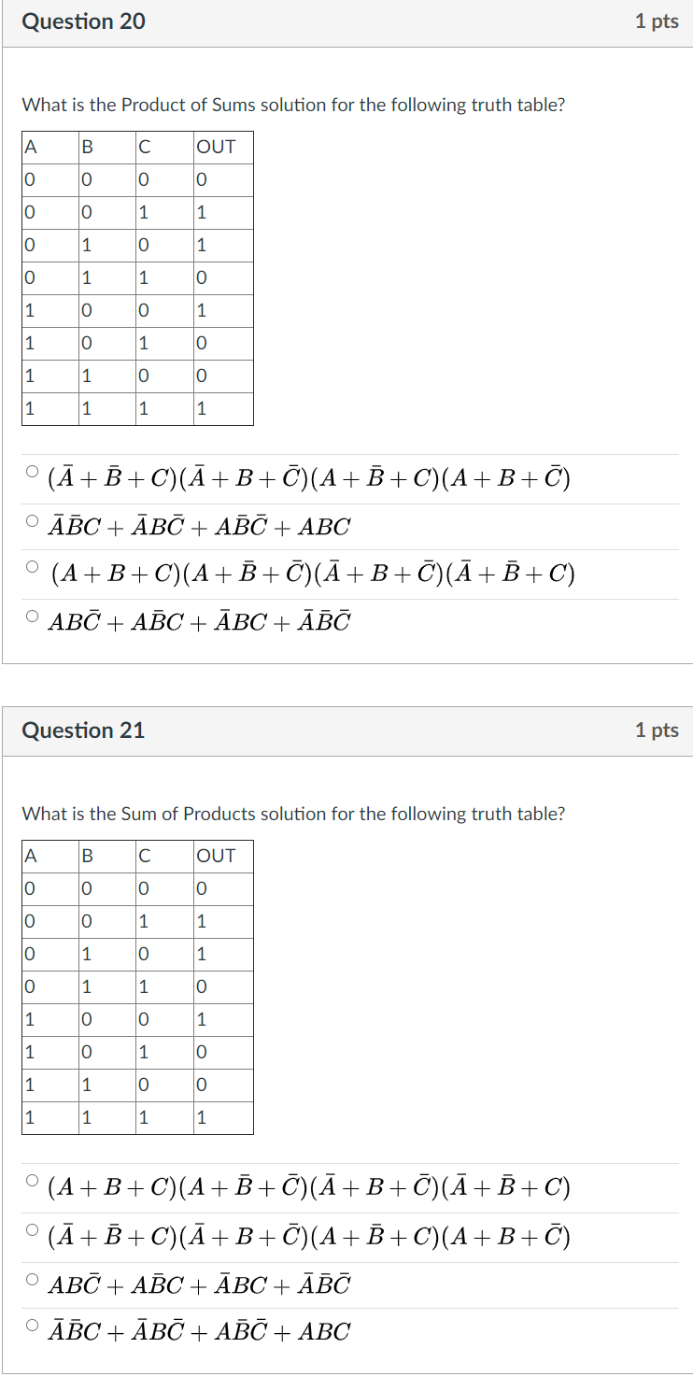This screenshot has width=693, height=1376.
Task: Pick the last answer option under Question 21
Action: [34, 1326]
